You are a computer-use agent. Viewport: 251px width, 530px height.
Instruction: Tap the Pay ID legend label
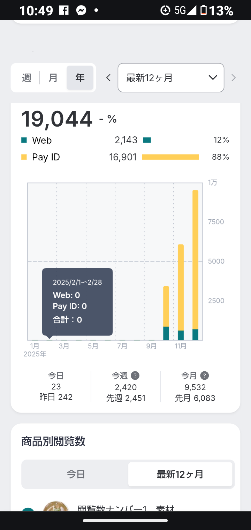tap(46, 157)
